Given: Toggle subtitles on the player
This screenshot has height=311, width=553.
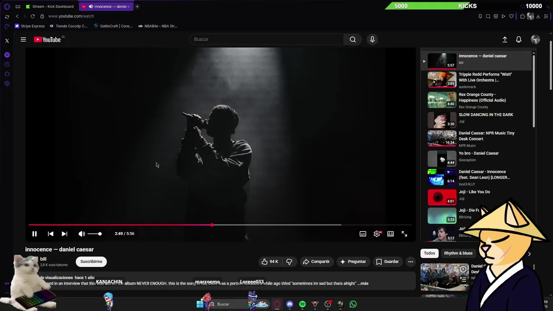Looking at the screenshot, I should pyautogui.click(x=363, y=234).
